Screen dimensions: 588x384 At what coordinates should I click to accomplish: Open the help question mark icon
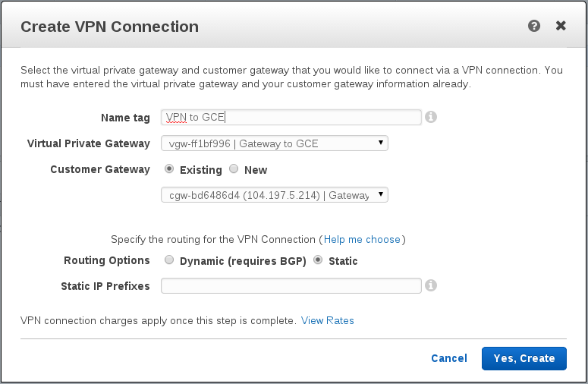tap(534, 26)
